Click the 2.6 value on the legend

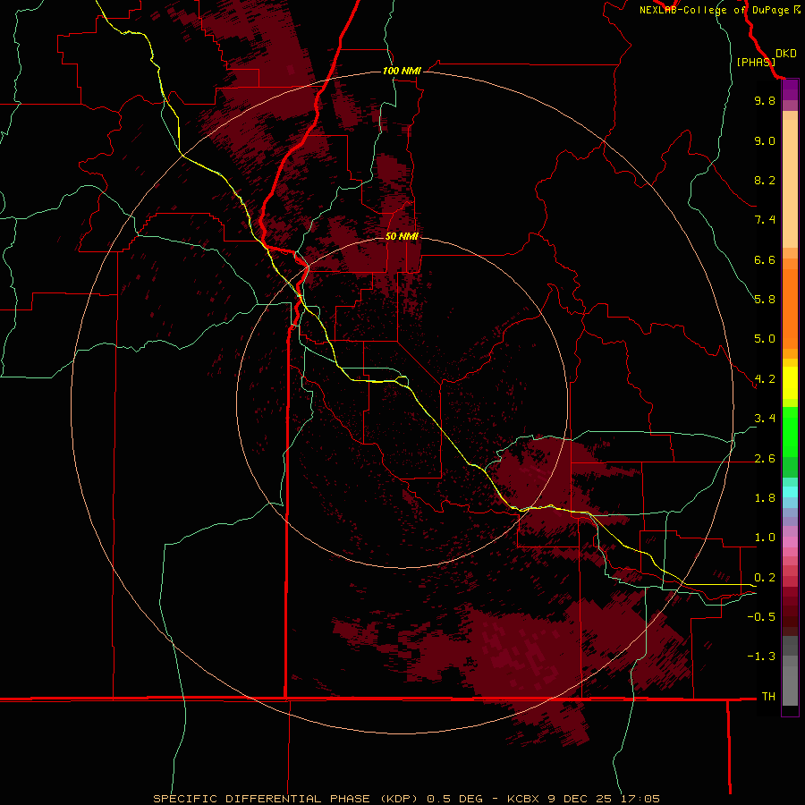pos(765,459)
